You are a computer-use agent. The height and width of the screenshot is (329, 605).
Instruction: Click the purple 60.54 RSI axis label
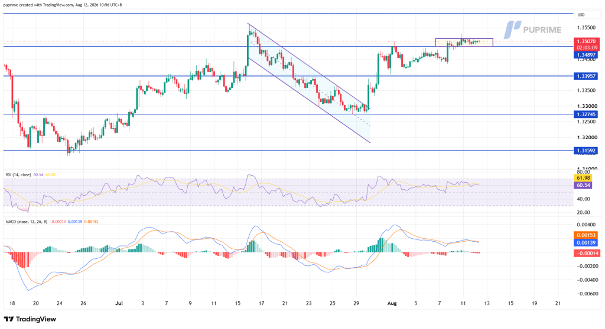click(x=582, y=185)
